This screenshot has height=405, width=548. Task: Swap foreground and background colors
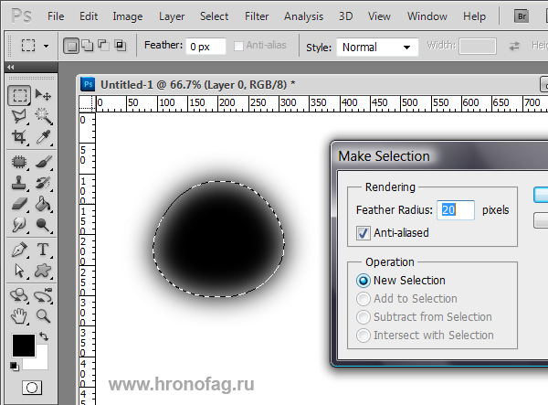[44, 337]
